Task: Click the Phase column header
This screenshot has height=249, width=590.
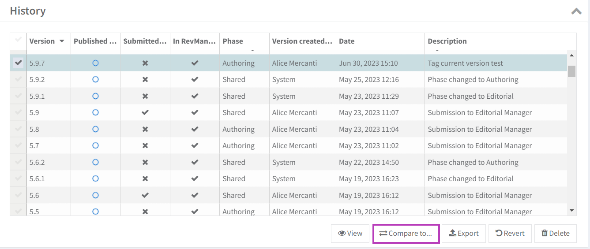Action: pyautogui.click(x=233, y=41)
